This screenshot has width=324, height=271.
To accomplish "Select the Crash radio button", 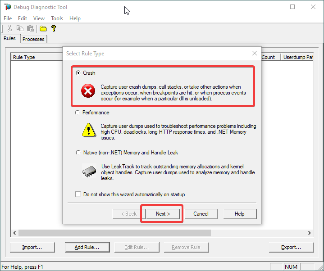I will point(78,73).
